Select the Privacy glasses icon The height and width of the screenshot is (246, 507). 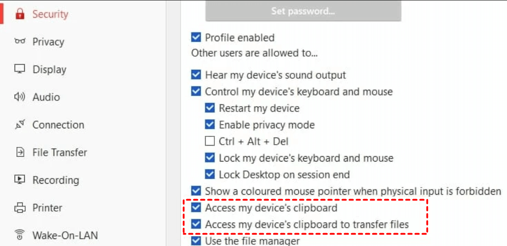coord(20,42)
